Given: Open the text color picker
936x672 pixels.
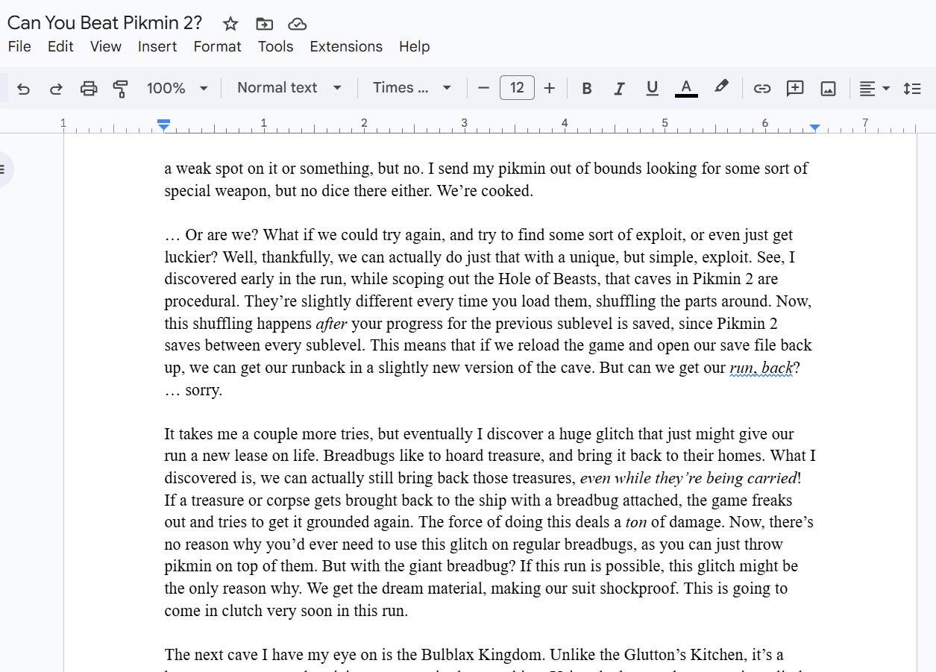Looking at the screenshot, I should click(x=686, y=88).
